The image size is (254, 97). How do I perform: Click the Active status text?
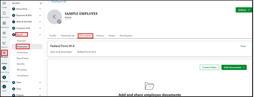pyautogui.click(x=68, y=17)
